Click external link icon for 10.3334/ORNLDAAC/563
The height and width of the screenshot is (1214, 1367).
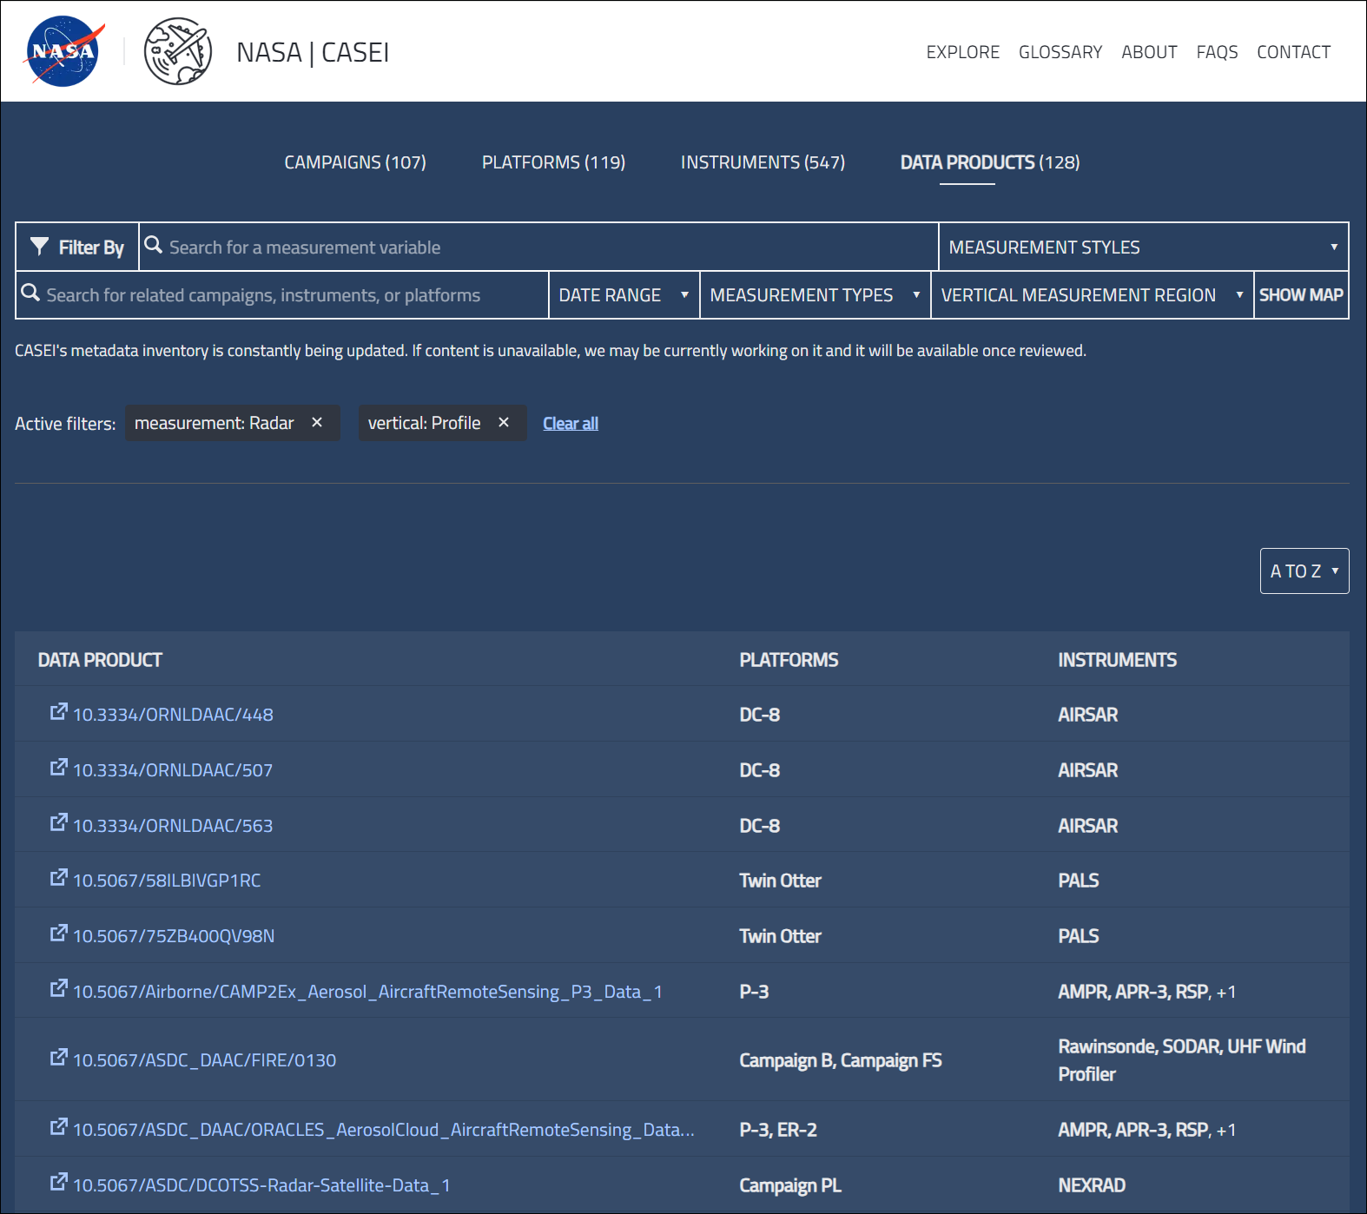[x=58, y=822]
